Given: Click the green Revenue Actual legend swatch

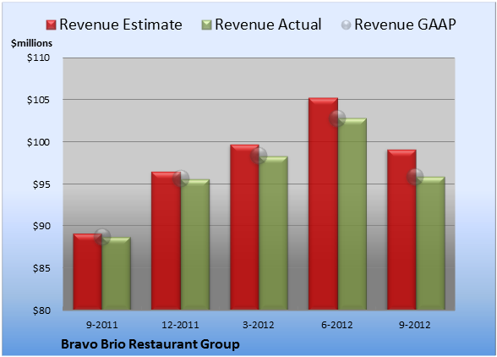Looking at the screenshot, I should coord(206,25).
